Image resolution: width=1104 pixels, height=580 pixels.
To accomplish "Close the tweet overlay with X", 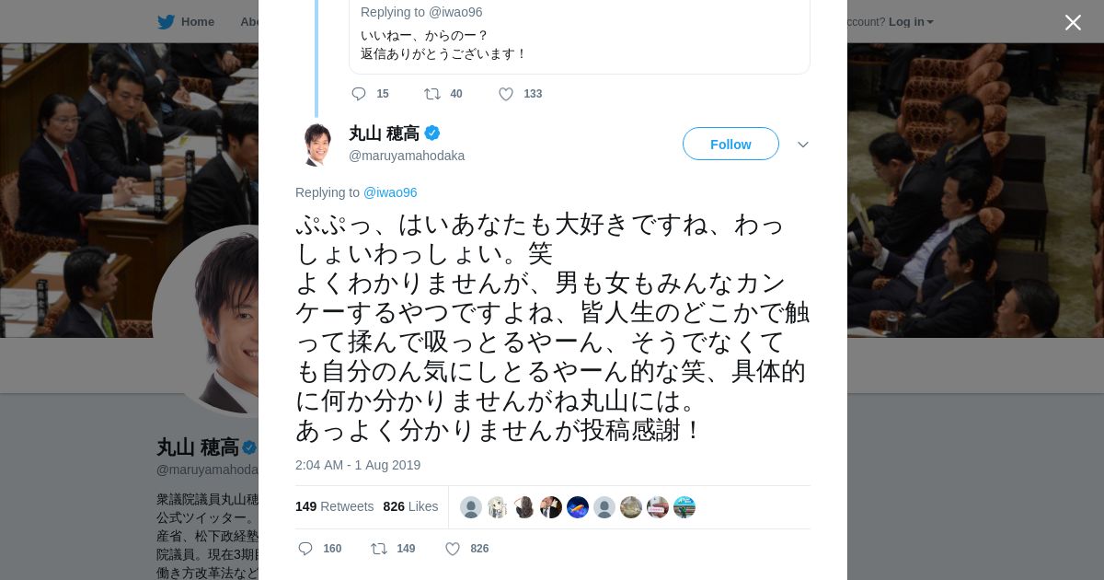I will pos(1073,22).
